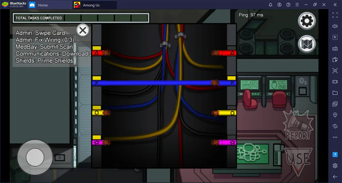Image resolution: width=342 pixels, height=183 pixels.
Task: Switch to the Among Us tab
Action: (x=95, y=5)
